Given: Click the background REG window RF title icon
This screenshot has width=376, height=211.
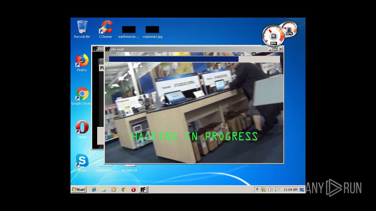Looking at the screenshot, I should pos(95,49).
